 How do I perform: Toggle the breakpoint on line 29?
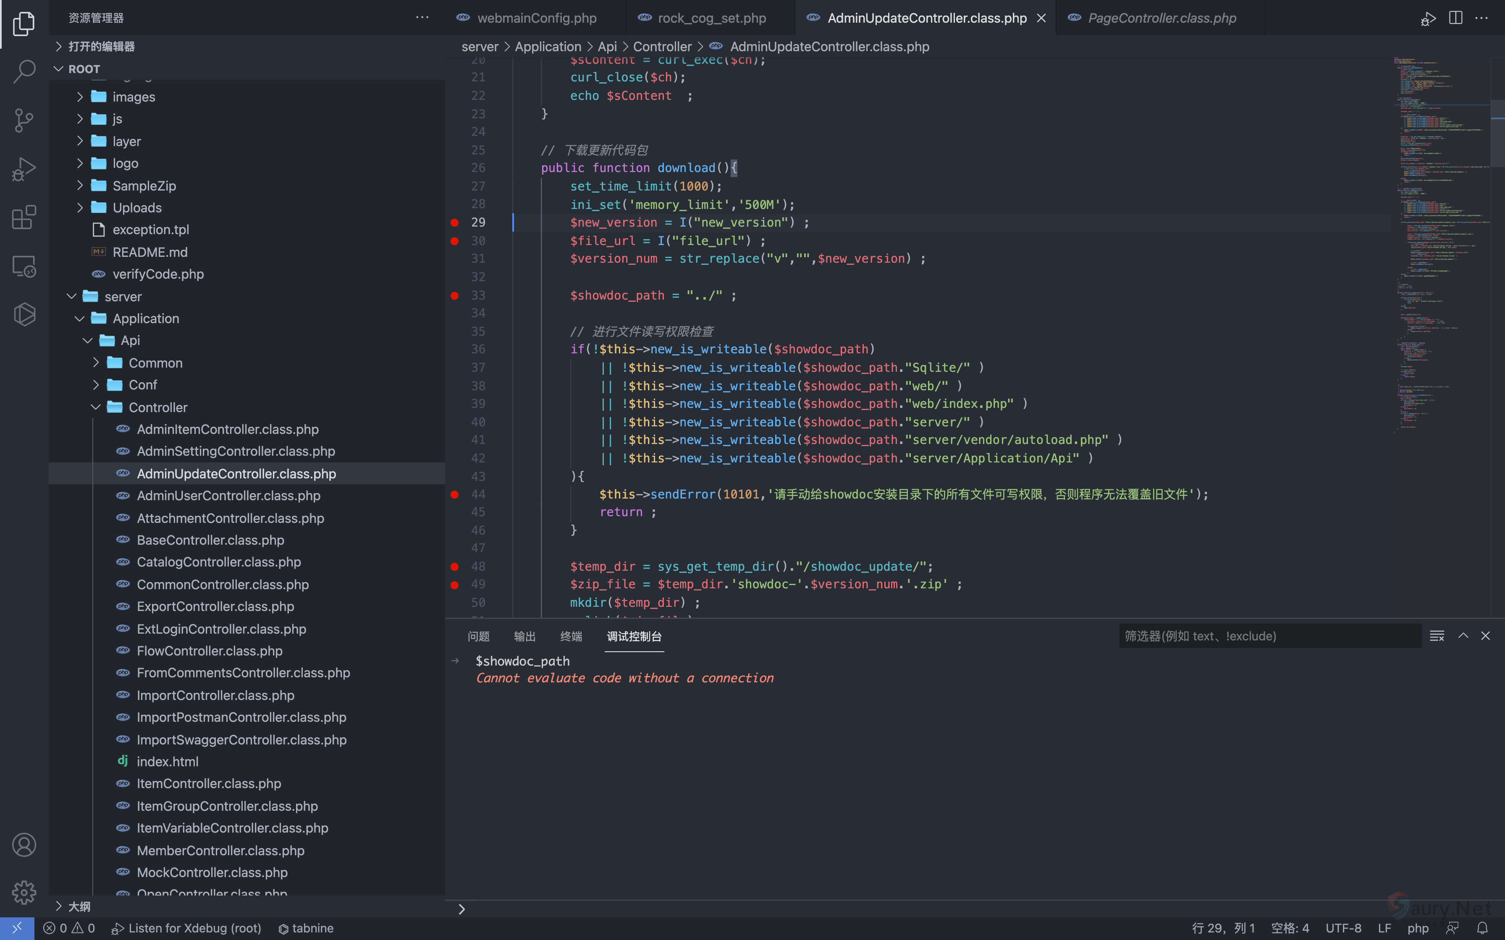point(455,222)
